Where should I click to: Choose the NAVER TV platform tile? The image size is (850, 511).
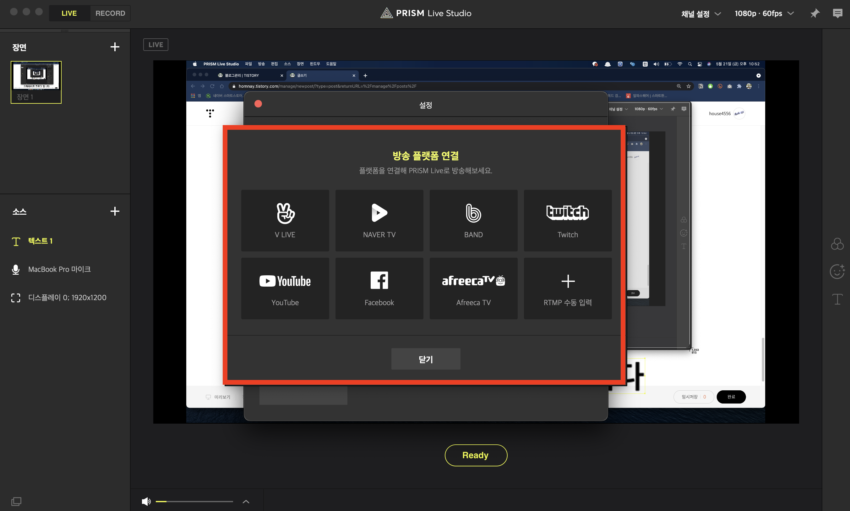tap(379, 220)
